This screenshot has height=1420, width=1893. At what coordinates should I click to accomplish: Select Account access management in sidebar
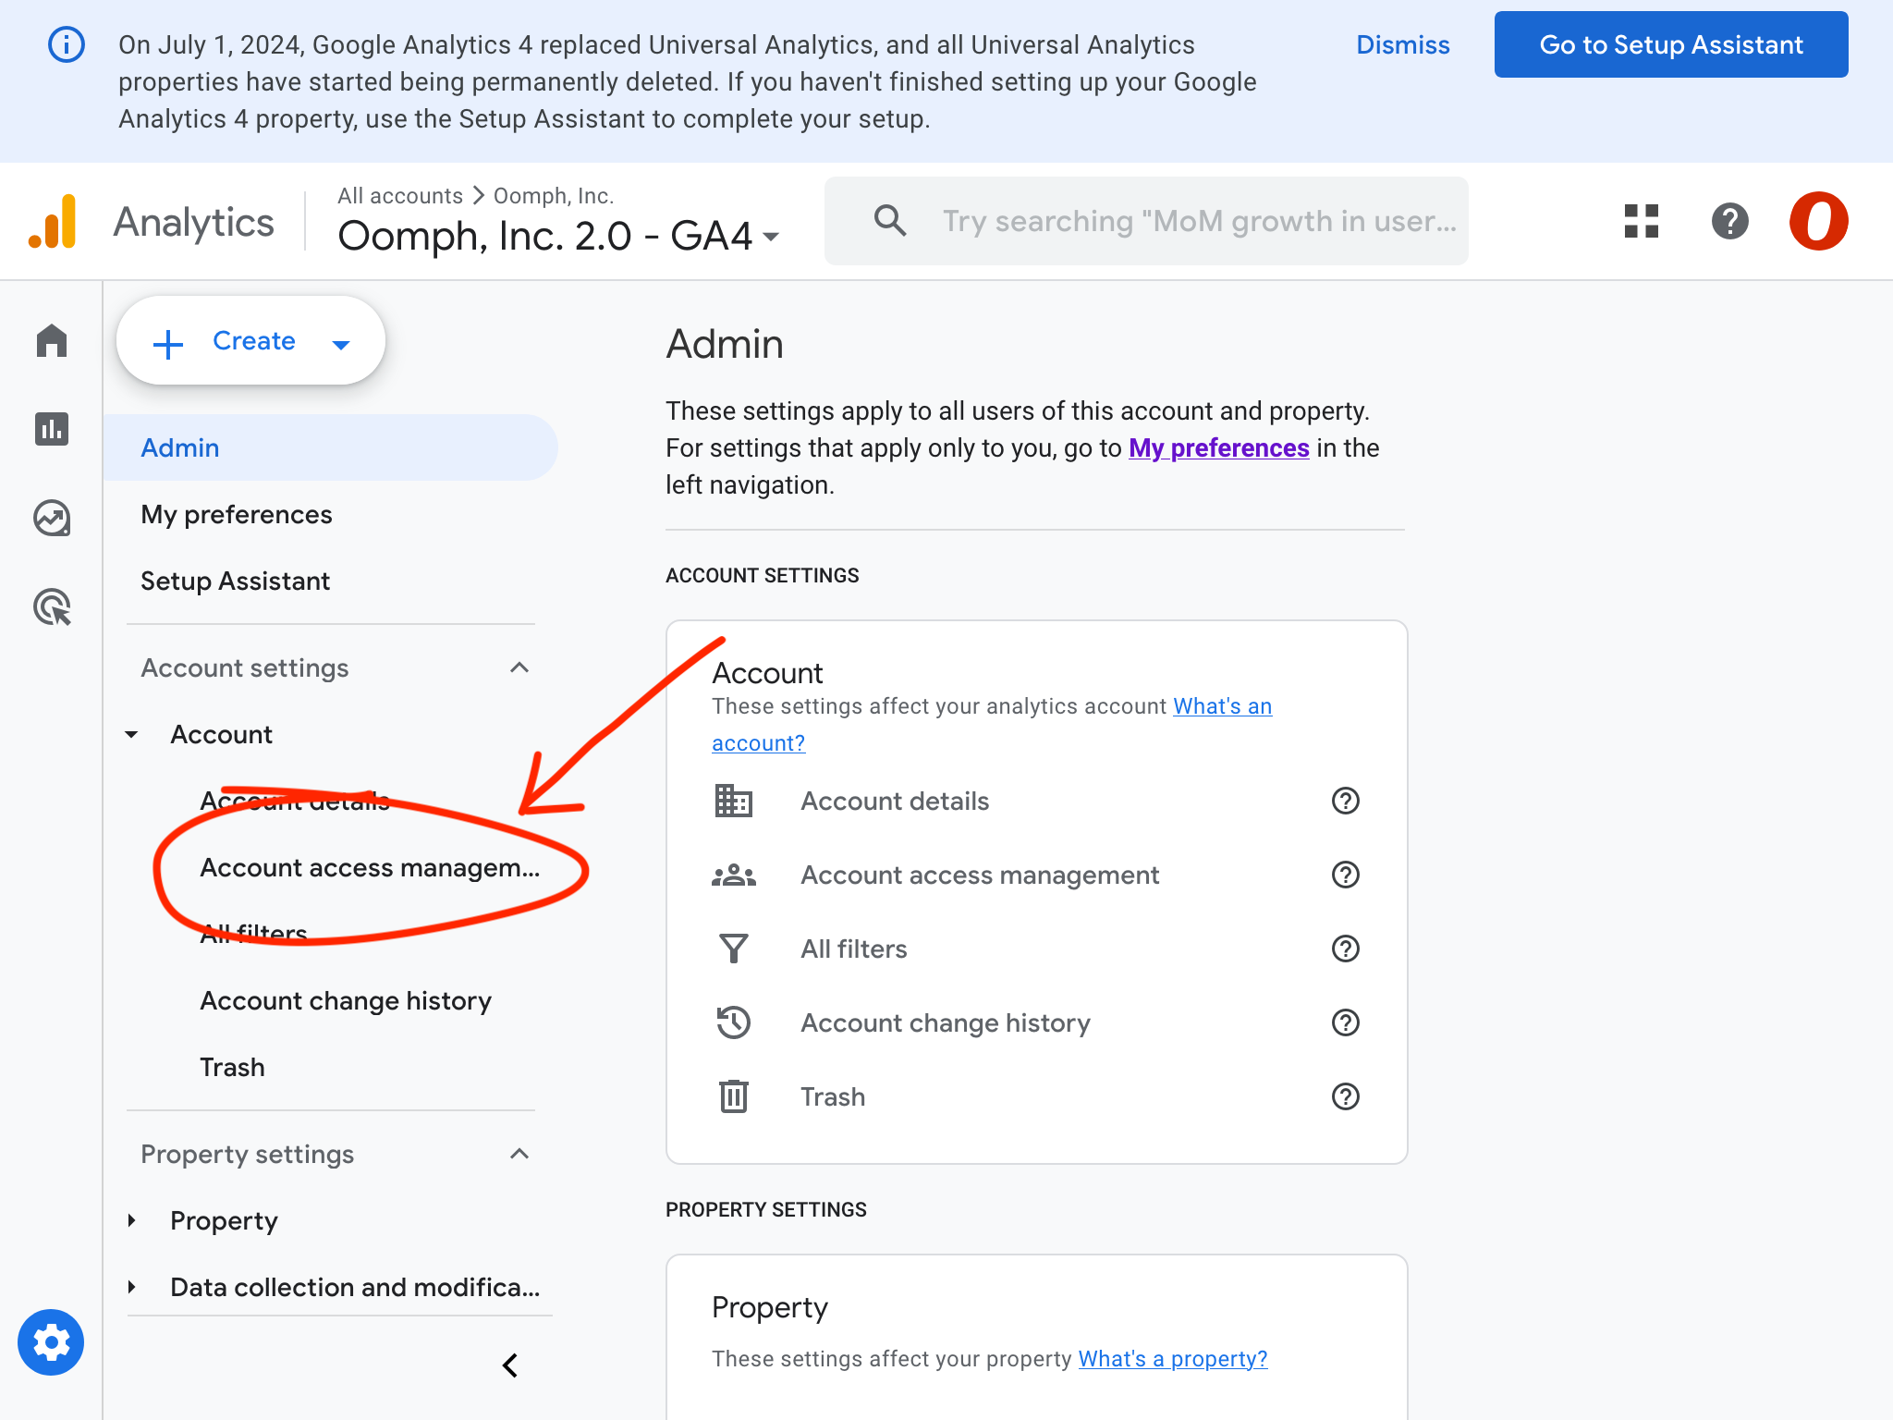[370, 867]
